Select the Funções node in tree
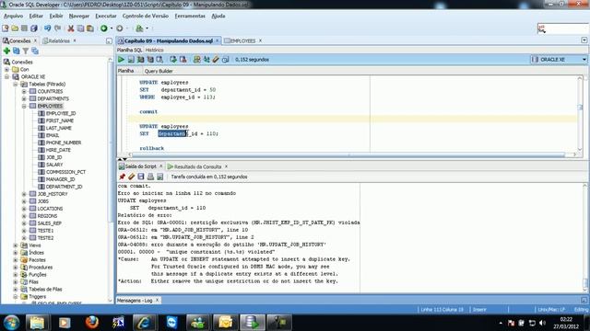 coord(37,275)
